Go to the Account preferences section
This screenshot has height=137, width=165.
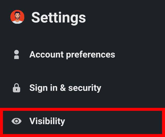(x=72, y=55)
